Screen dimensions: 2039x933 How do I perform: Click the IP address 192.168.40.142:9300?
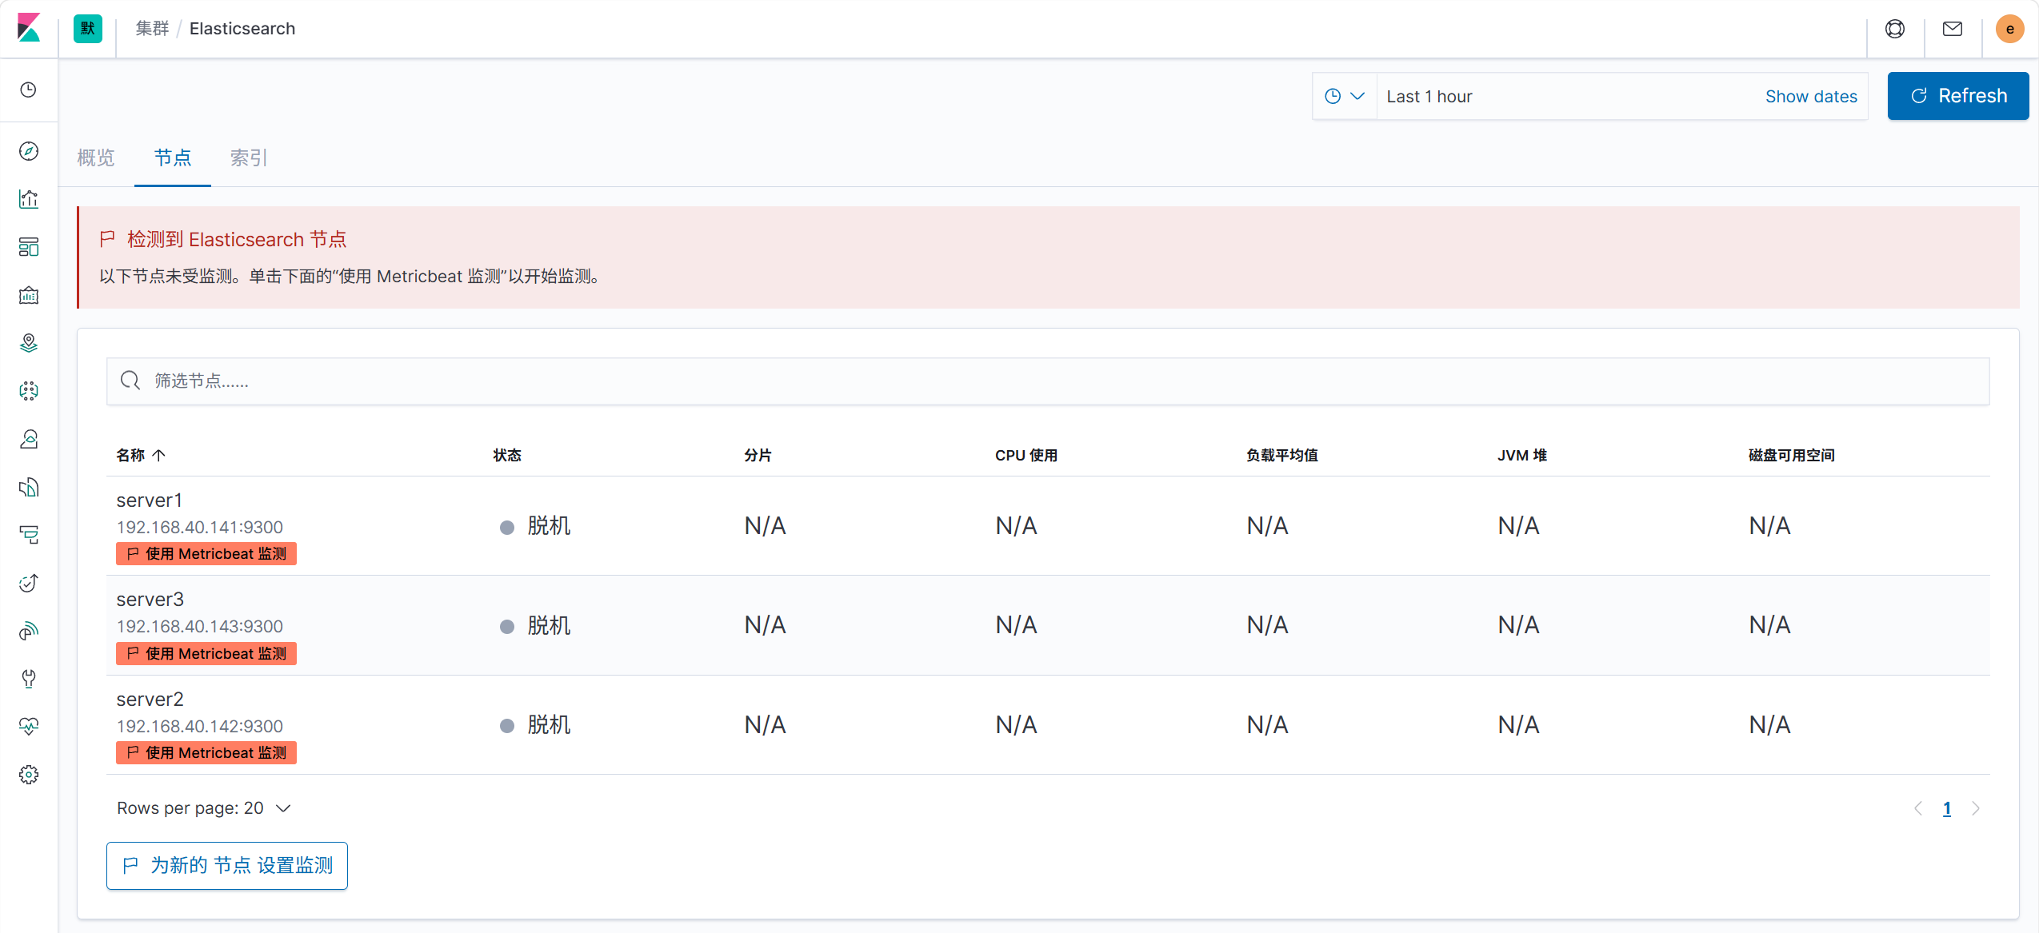click(200, 727)
